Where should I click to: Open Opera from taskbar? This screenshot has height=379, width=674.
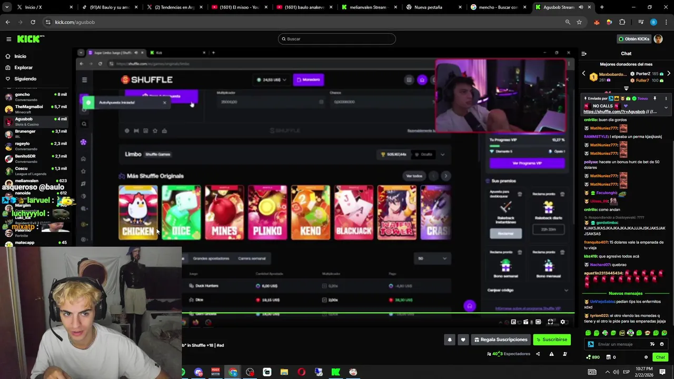pos(301,372)
